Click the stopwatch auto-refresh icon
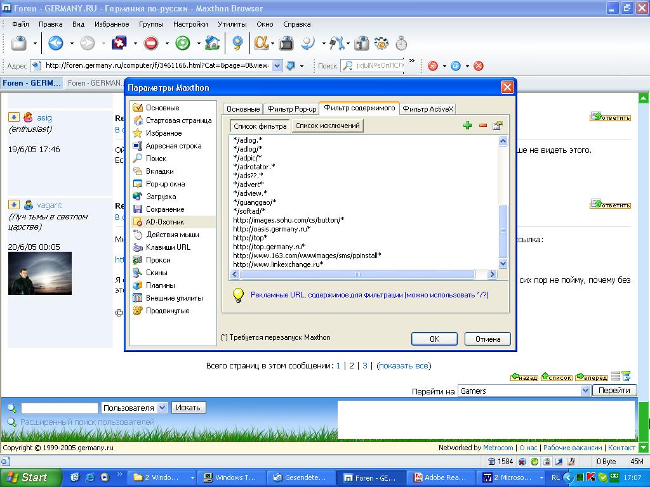The width and height of the screenshot is (650, 487). [401, 43]
